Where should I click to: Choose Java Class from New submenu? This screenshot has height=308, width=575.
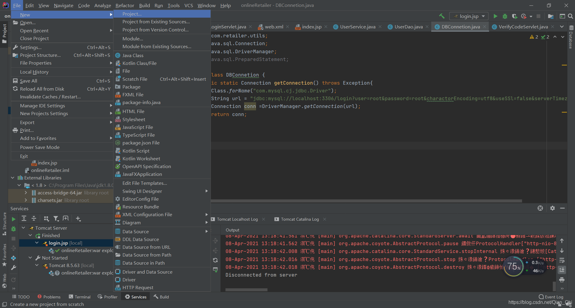[x=162, y=55]
